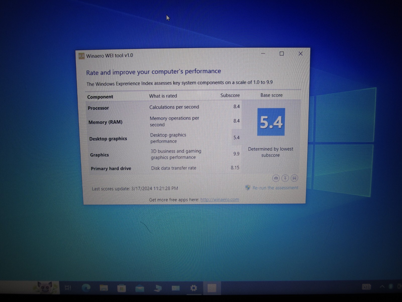The height and width of the screenshot is (302, 402).
Task: Click the taskbar icon left of Settings gear
Action: (176, 288)
